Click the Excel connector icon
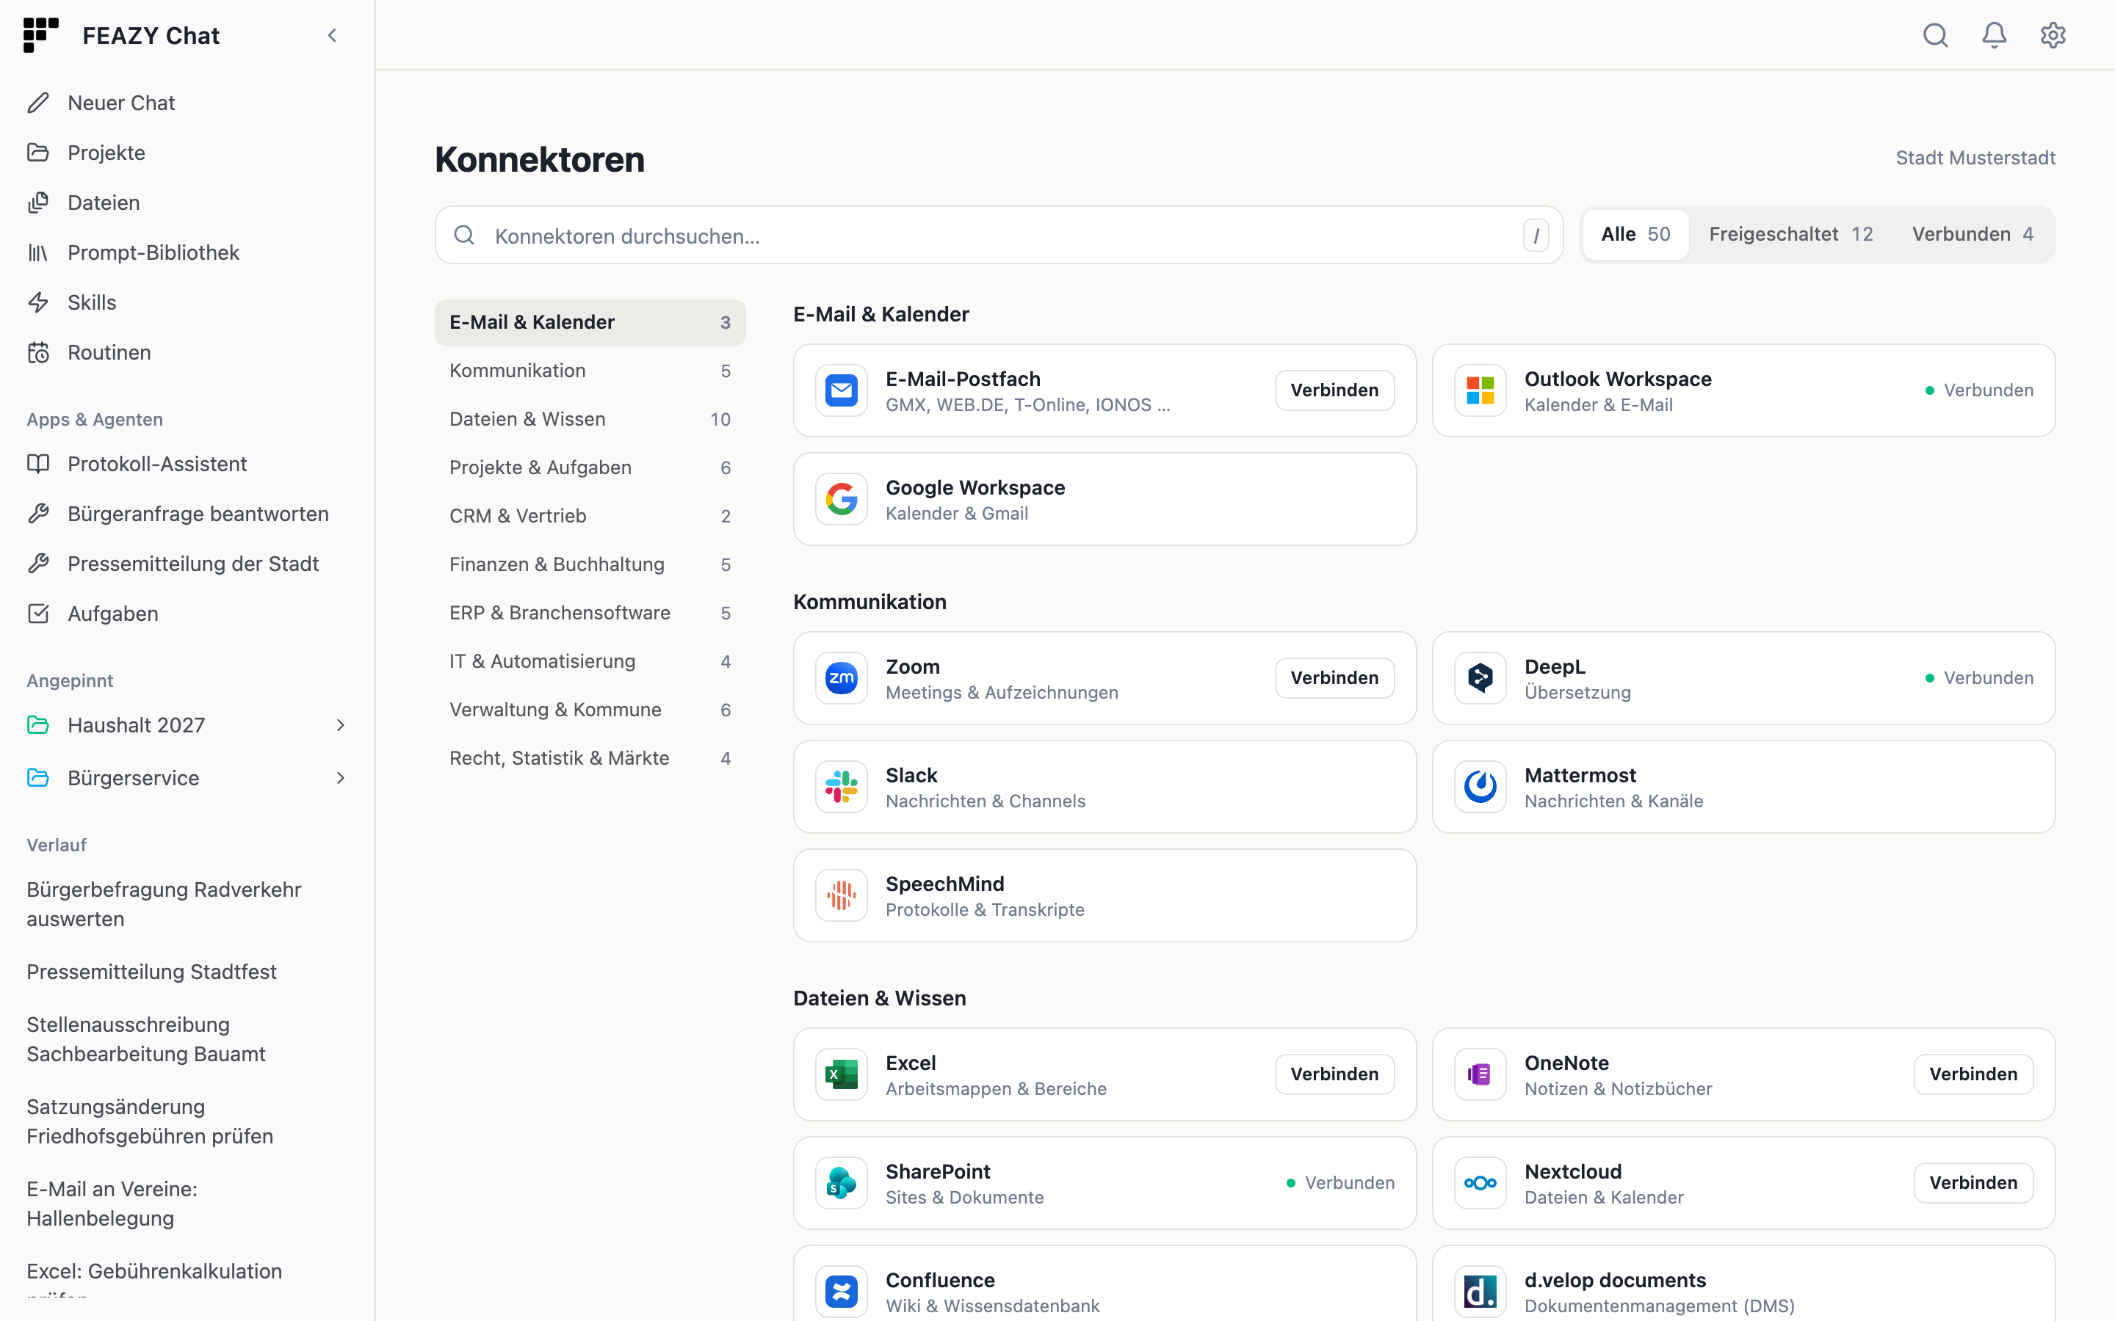This screenshot has width=2115, height=1321. 841,1074
